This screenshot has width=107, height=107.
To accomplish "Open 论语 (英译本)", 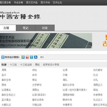I will pyautogui.click(x=39, y=95).
